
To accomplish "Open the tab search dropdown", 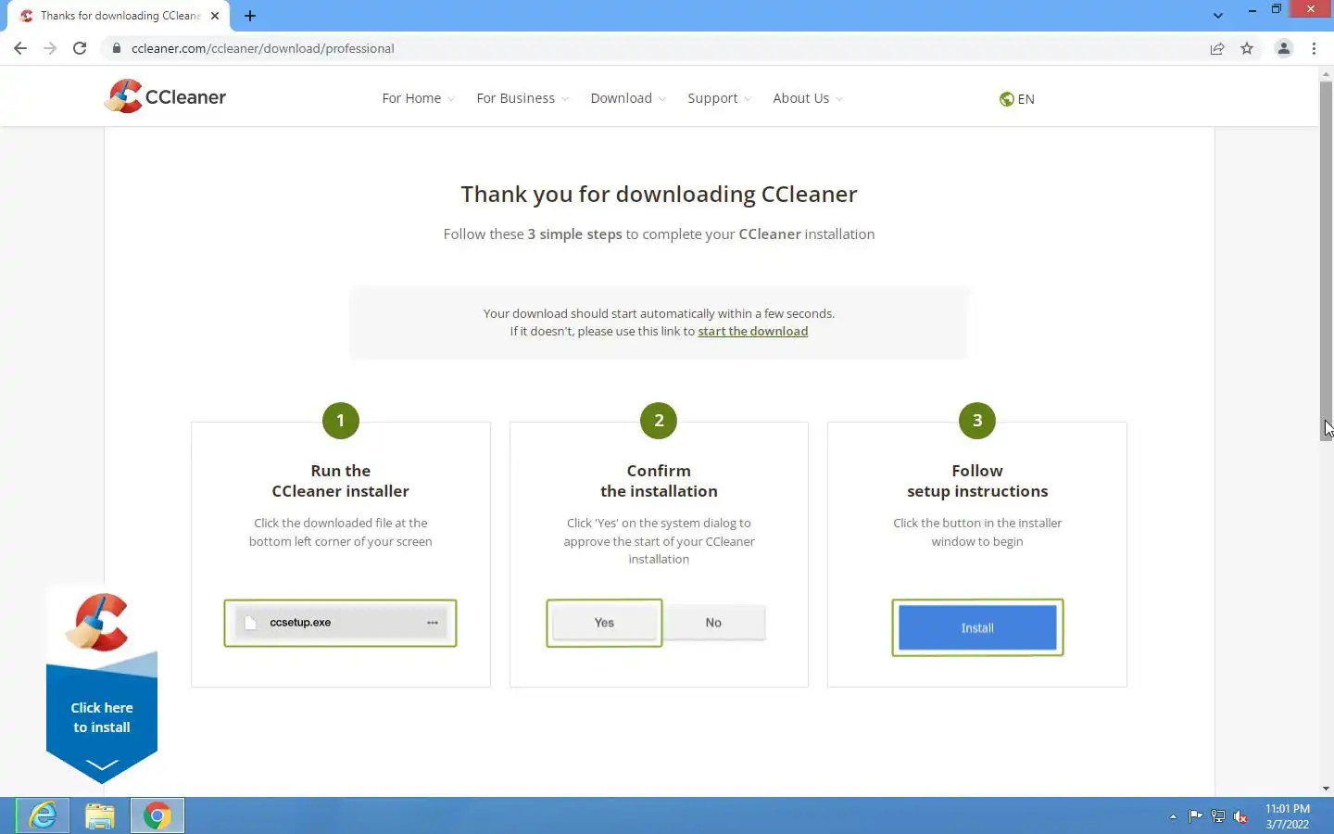I will coord(1218,16).
